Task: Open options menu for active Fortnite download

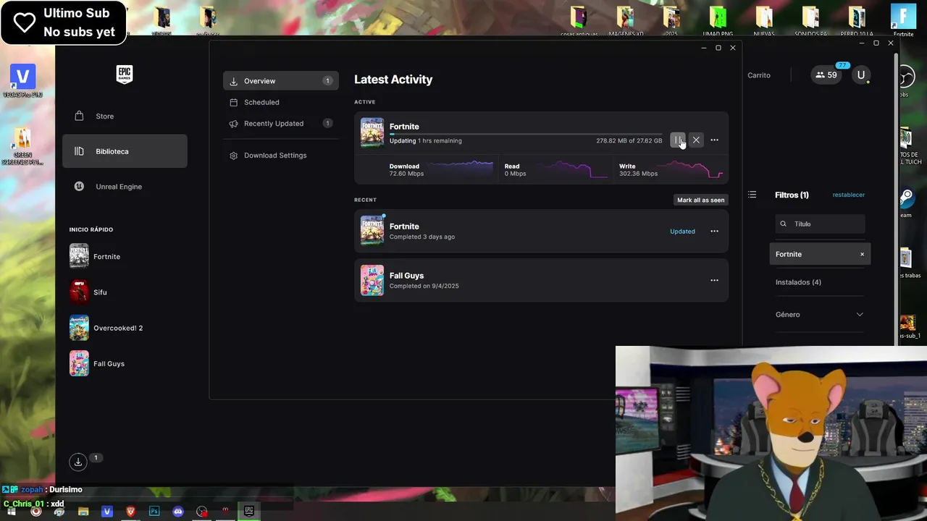Action: pos(714,140)
